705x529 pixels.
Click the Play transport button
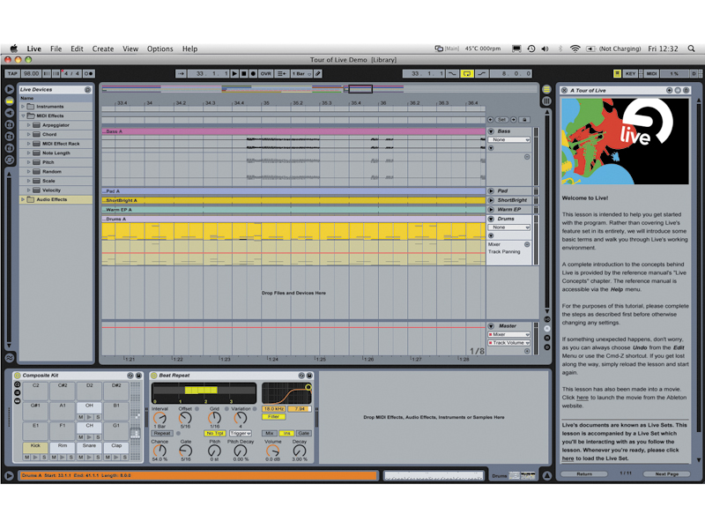tap(234, 73)
